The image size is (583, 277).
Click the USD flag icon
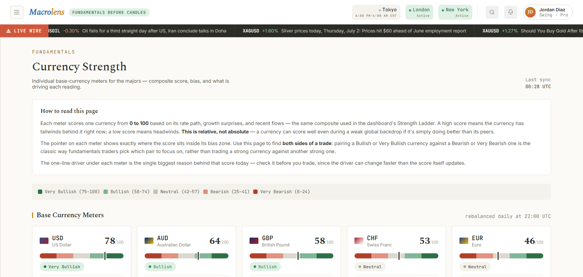[x=44, y=241]
